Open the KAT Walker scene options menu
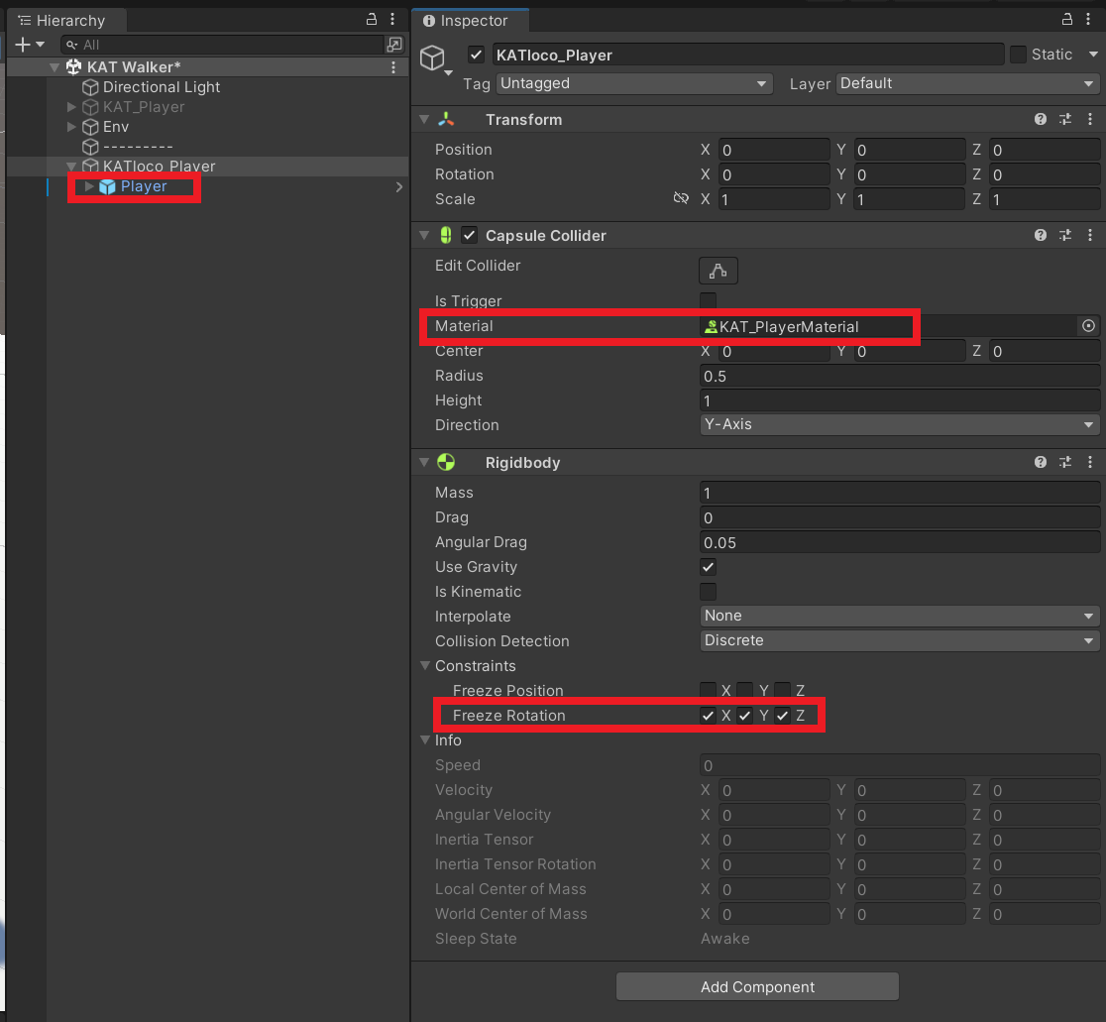 [393, 67]
